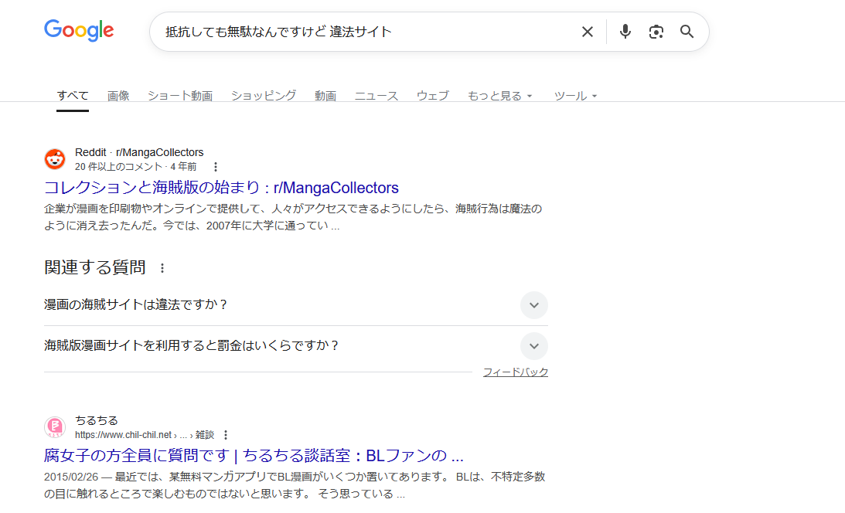Switch to the ニュース tab
Viewport: 845px width, 513px height.
pos(376,95)
